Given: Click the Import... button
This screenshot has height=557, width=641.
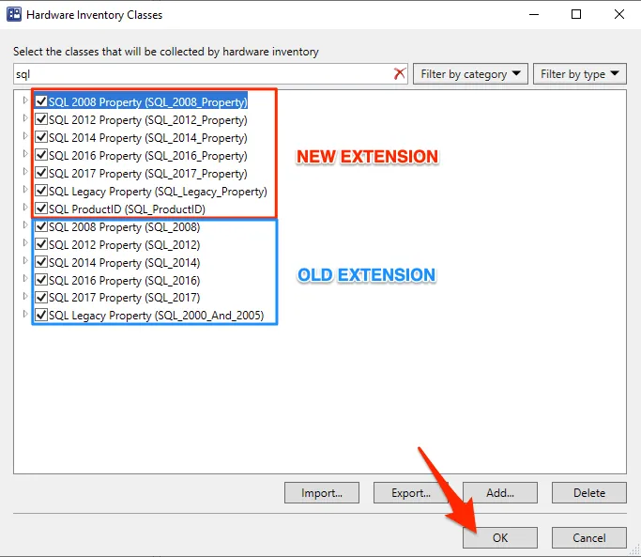Looking at the screenshot, I should pyautogui.click(x=322, y=493).
